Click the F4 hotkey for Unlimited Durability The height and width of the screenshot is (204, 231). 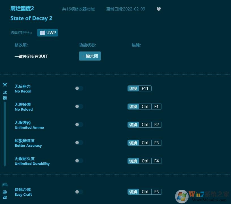click(156, 161)
